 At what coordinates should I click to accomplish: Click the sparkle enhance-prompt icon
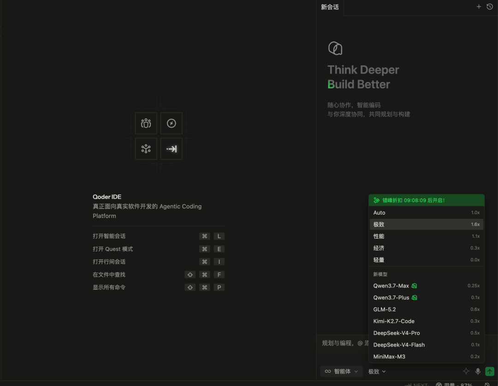pos(466,371)
